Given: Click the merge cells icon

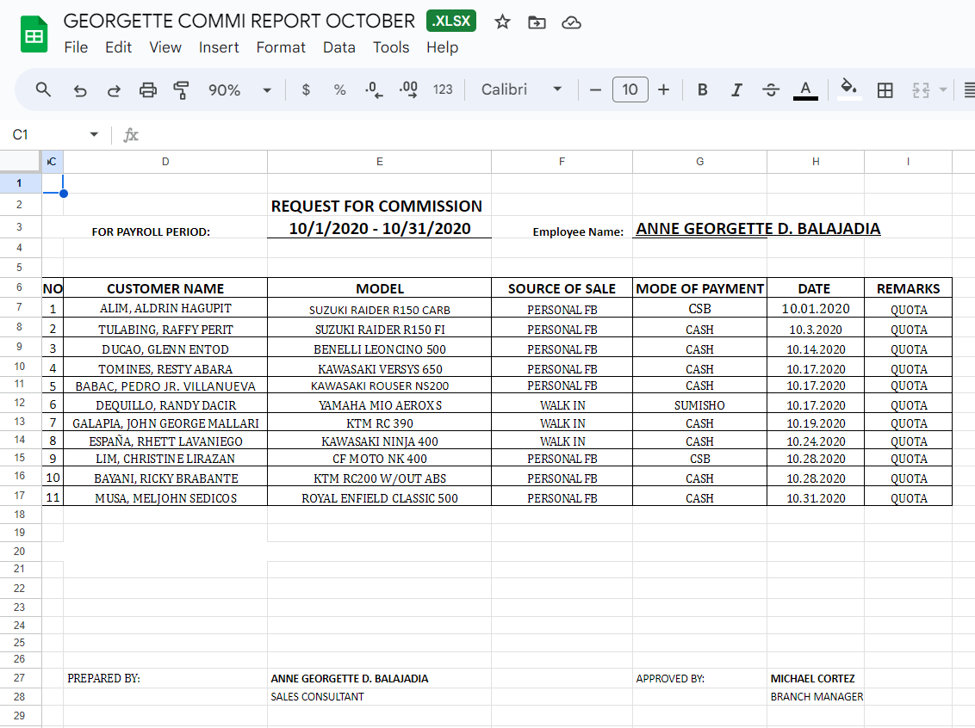Looking at the screenshot, I should [921, 90].
